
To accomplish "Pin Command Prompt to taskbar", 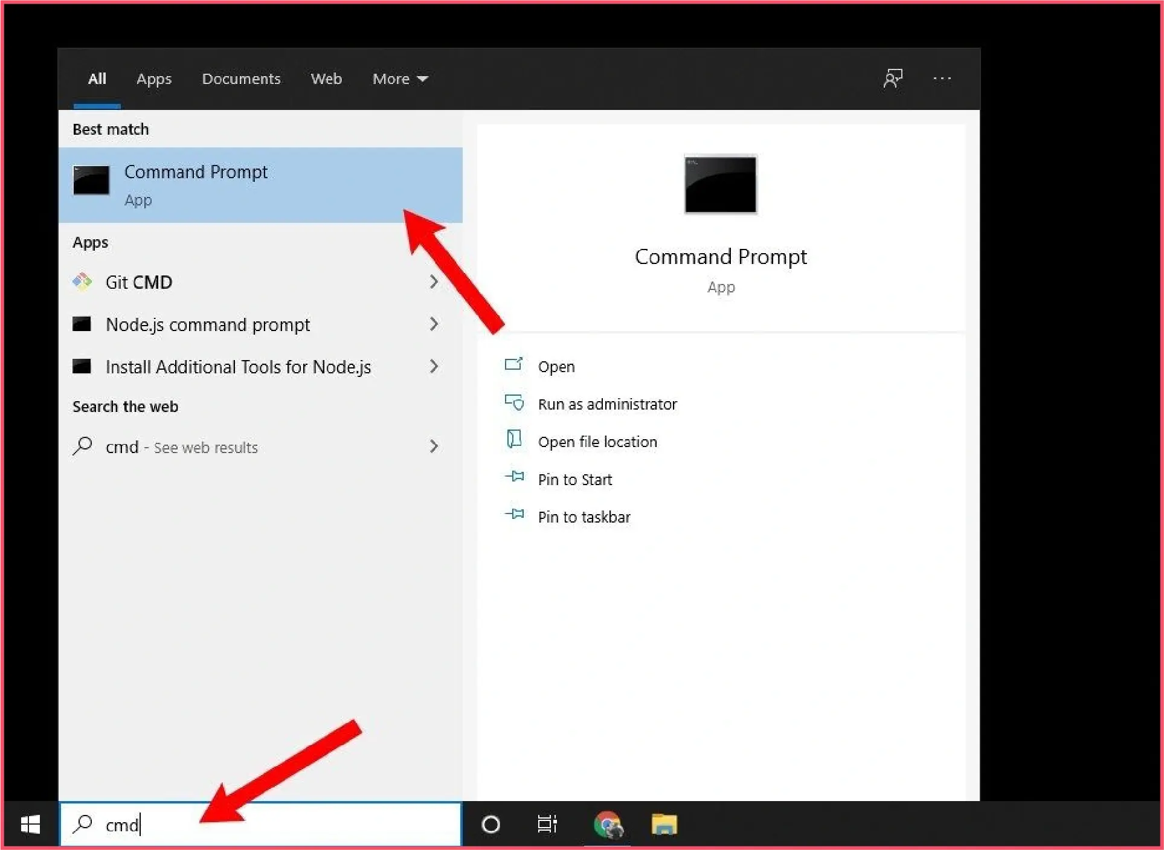I will coord(584,517).
